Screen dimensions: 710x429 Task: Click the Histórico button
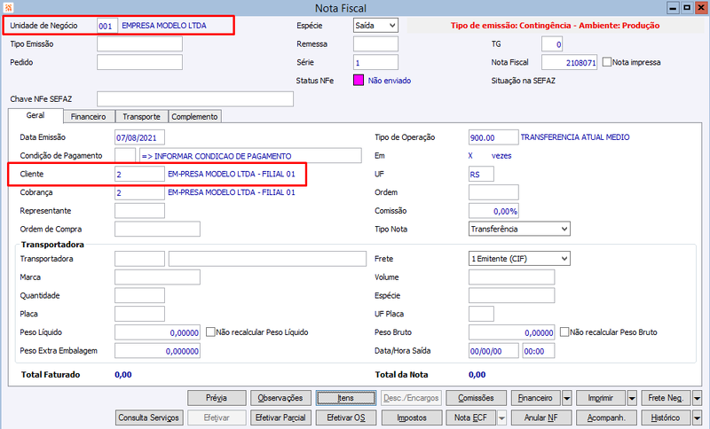click(x=666, y=417)
